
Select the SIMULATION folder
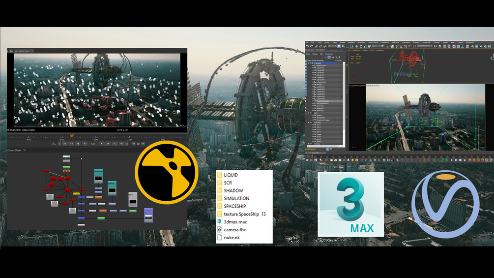(236, 198)
